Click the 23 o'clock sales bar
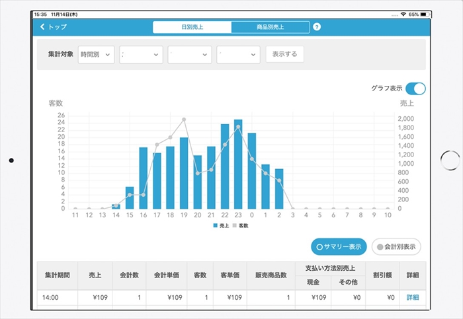The width and height of the screenshot is (463, 319). (238, 165)
